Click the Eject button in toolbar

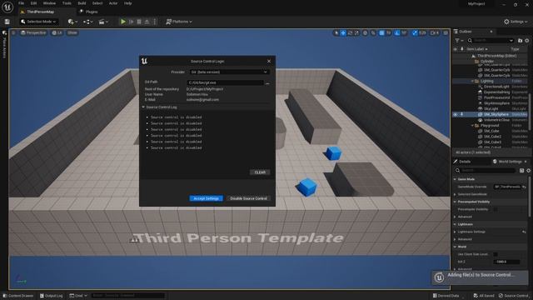point(147,22)
